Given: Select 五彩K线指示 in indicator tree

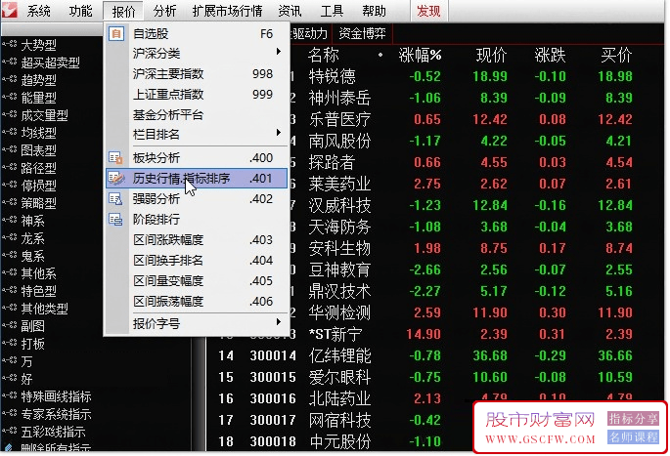Looking at the screenshot, I should click(53, 432).
